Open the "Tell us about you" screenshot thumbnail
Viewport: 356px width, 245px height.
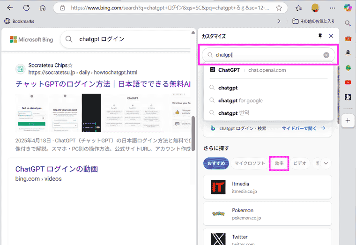tap(31, 112)
